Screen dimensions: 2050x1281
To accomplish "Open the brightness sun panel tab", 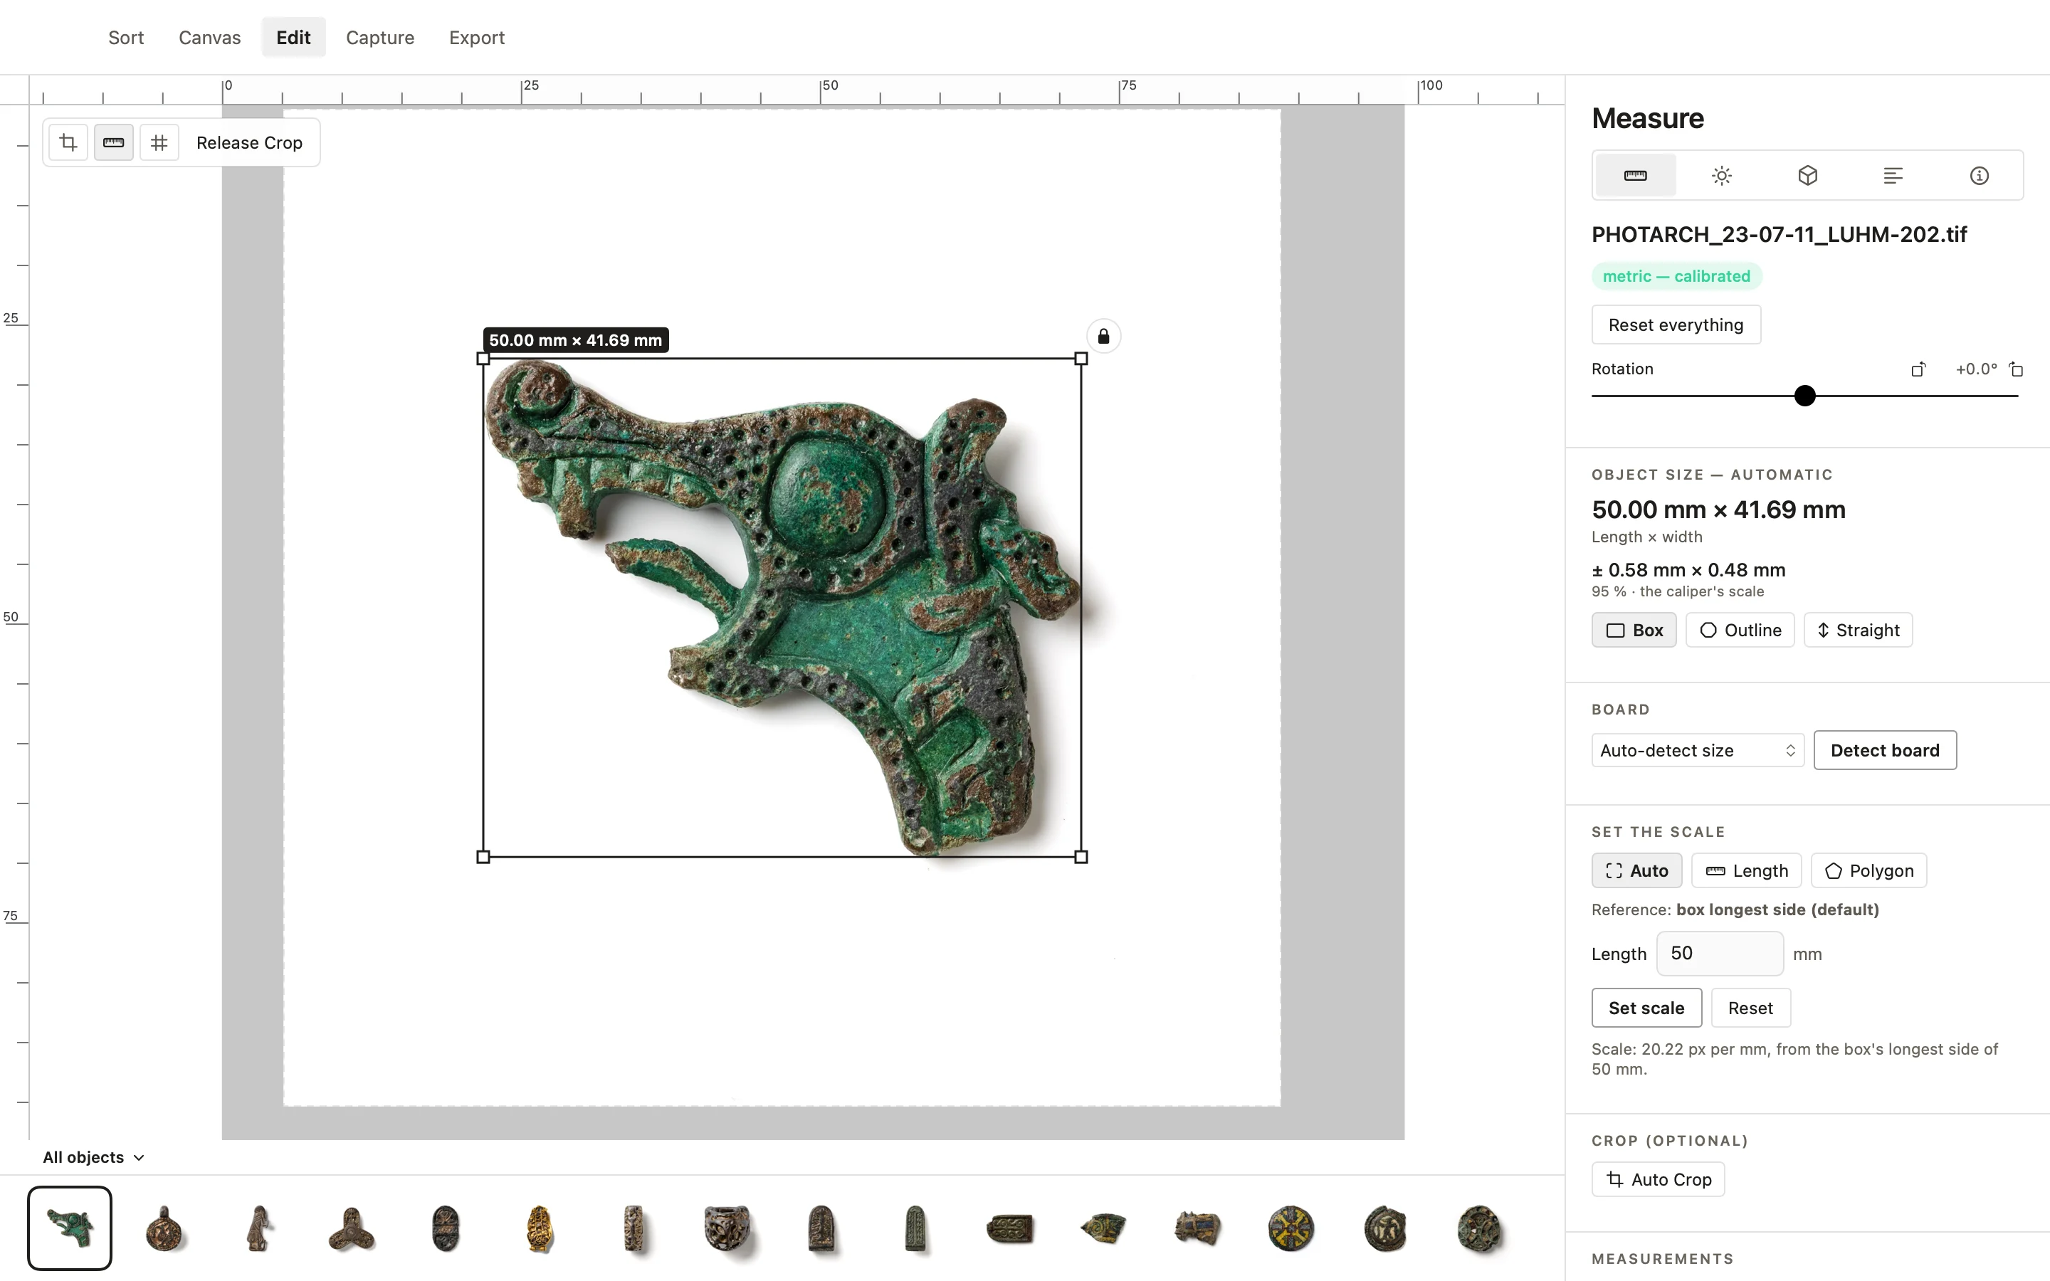I will [x=1721, y=175].
